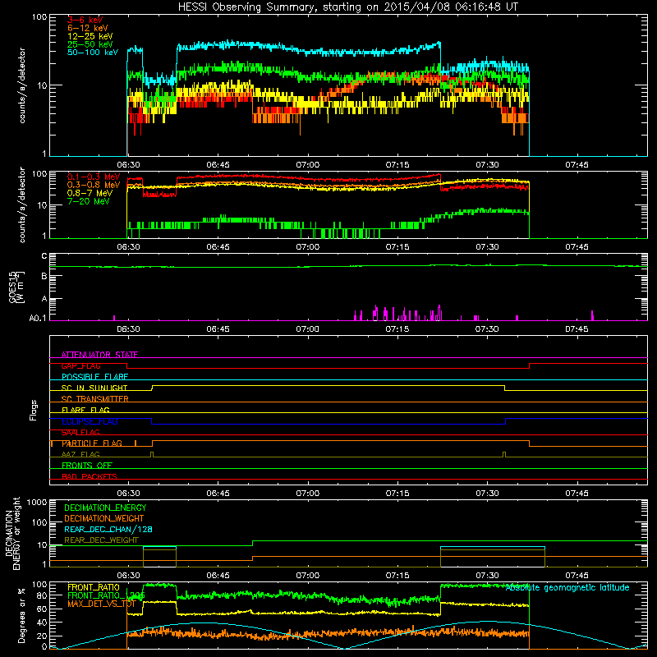Click the vertical Flags axis title

[34, 410]
